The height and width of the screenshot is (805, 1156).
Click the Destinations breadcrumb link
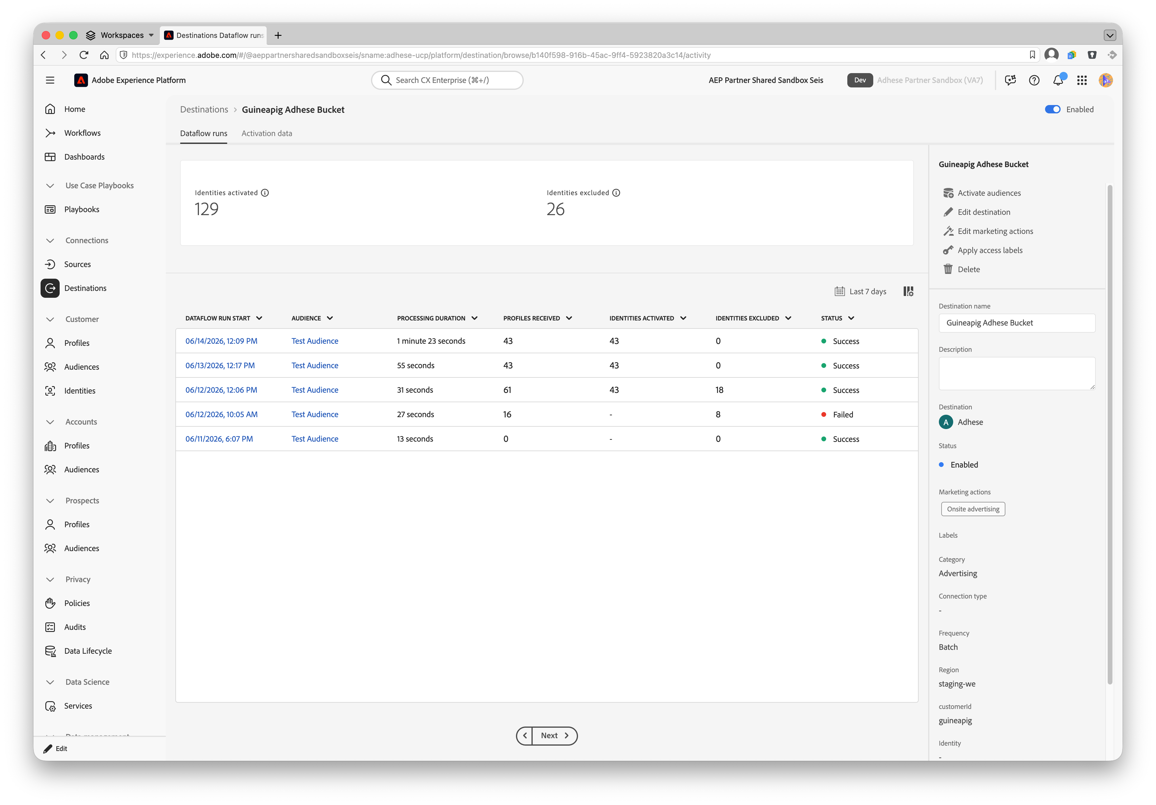204,109
